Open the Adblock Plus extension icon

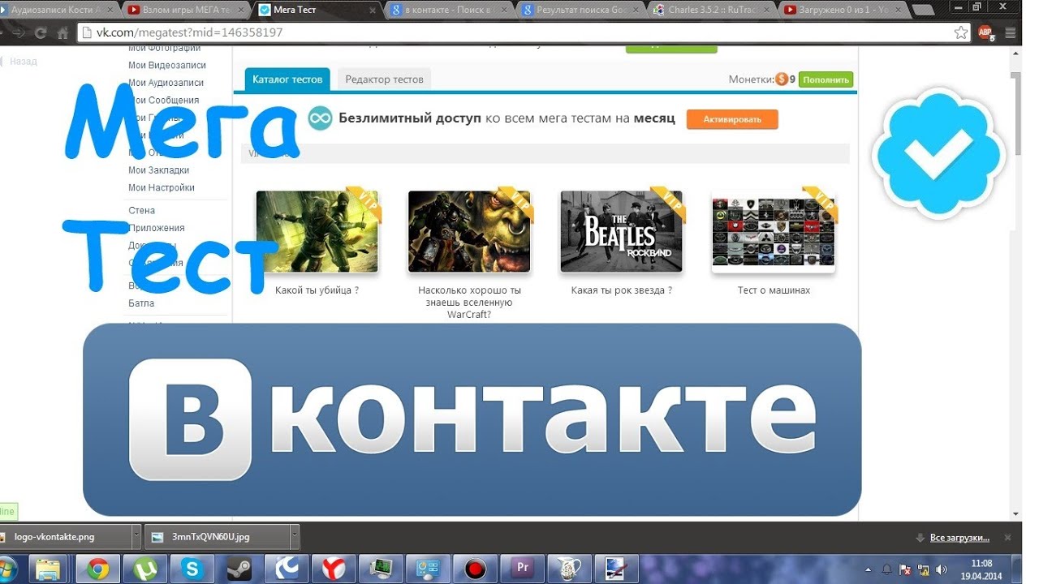tap(985, 33)
